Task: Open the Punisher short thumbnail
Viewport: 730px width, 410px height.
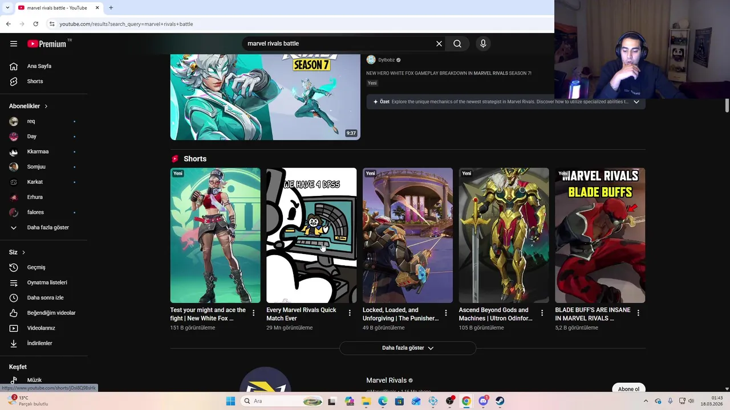Action: point(408,235)
